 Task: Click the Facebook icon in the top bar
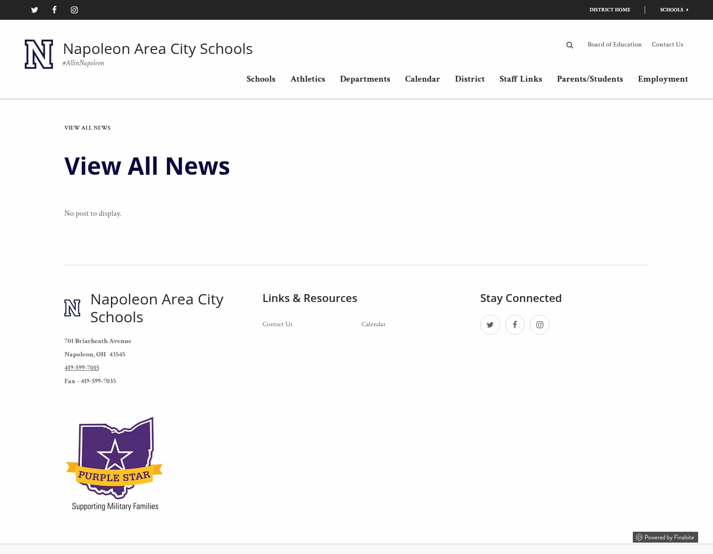(54, 9)
